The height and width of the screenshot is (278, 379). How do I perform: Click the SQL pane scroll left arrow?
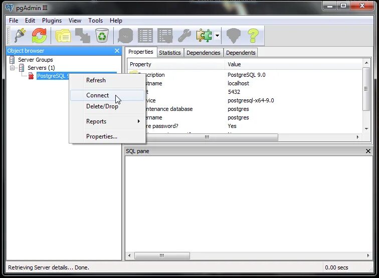129,255
